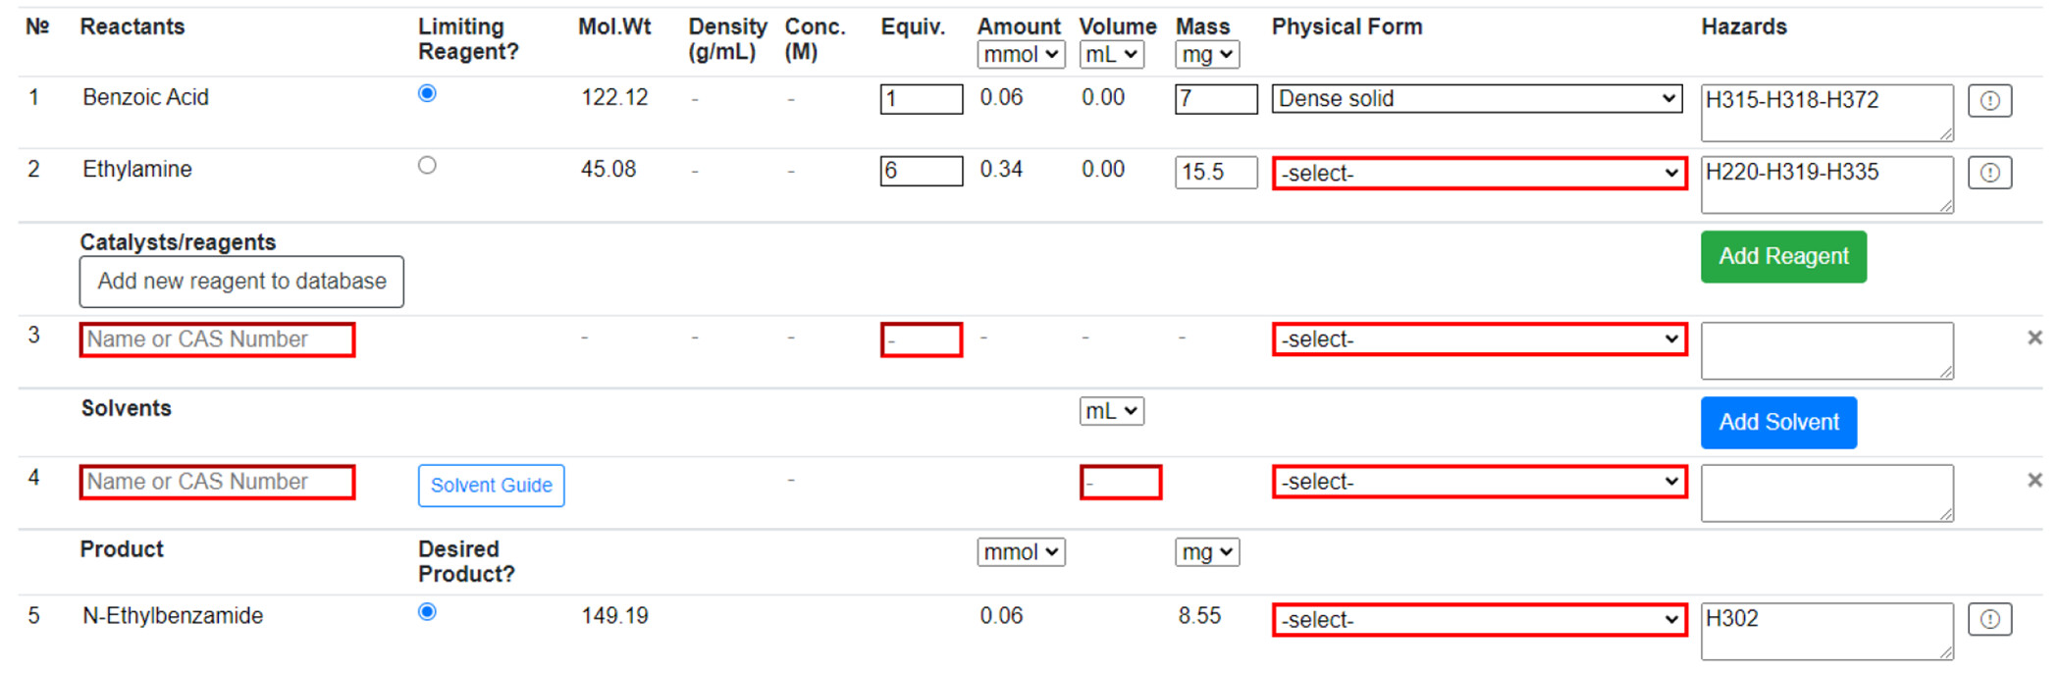Open solvents mL volume unit dropdown
This screenshot has height=673, width=2061.
coord(1111,411)
